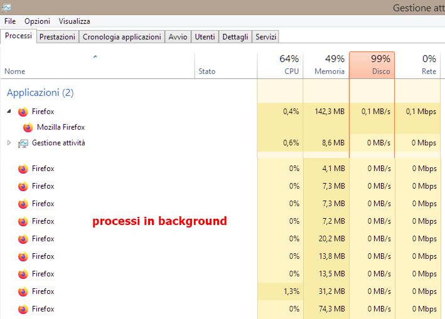Click the 1,3% CPU value
Viewport: 445px width, 319px height.
291,291
